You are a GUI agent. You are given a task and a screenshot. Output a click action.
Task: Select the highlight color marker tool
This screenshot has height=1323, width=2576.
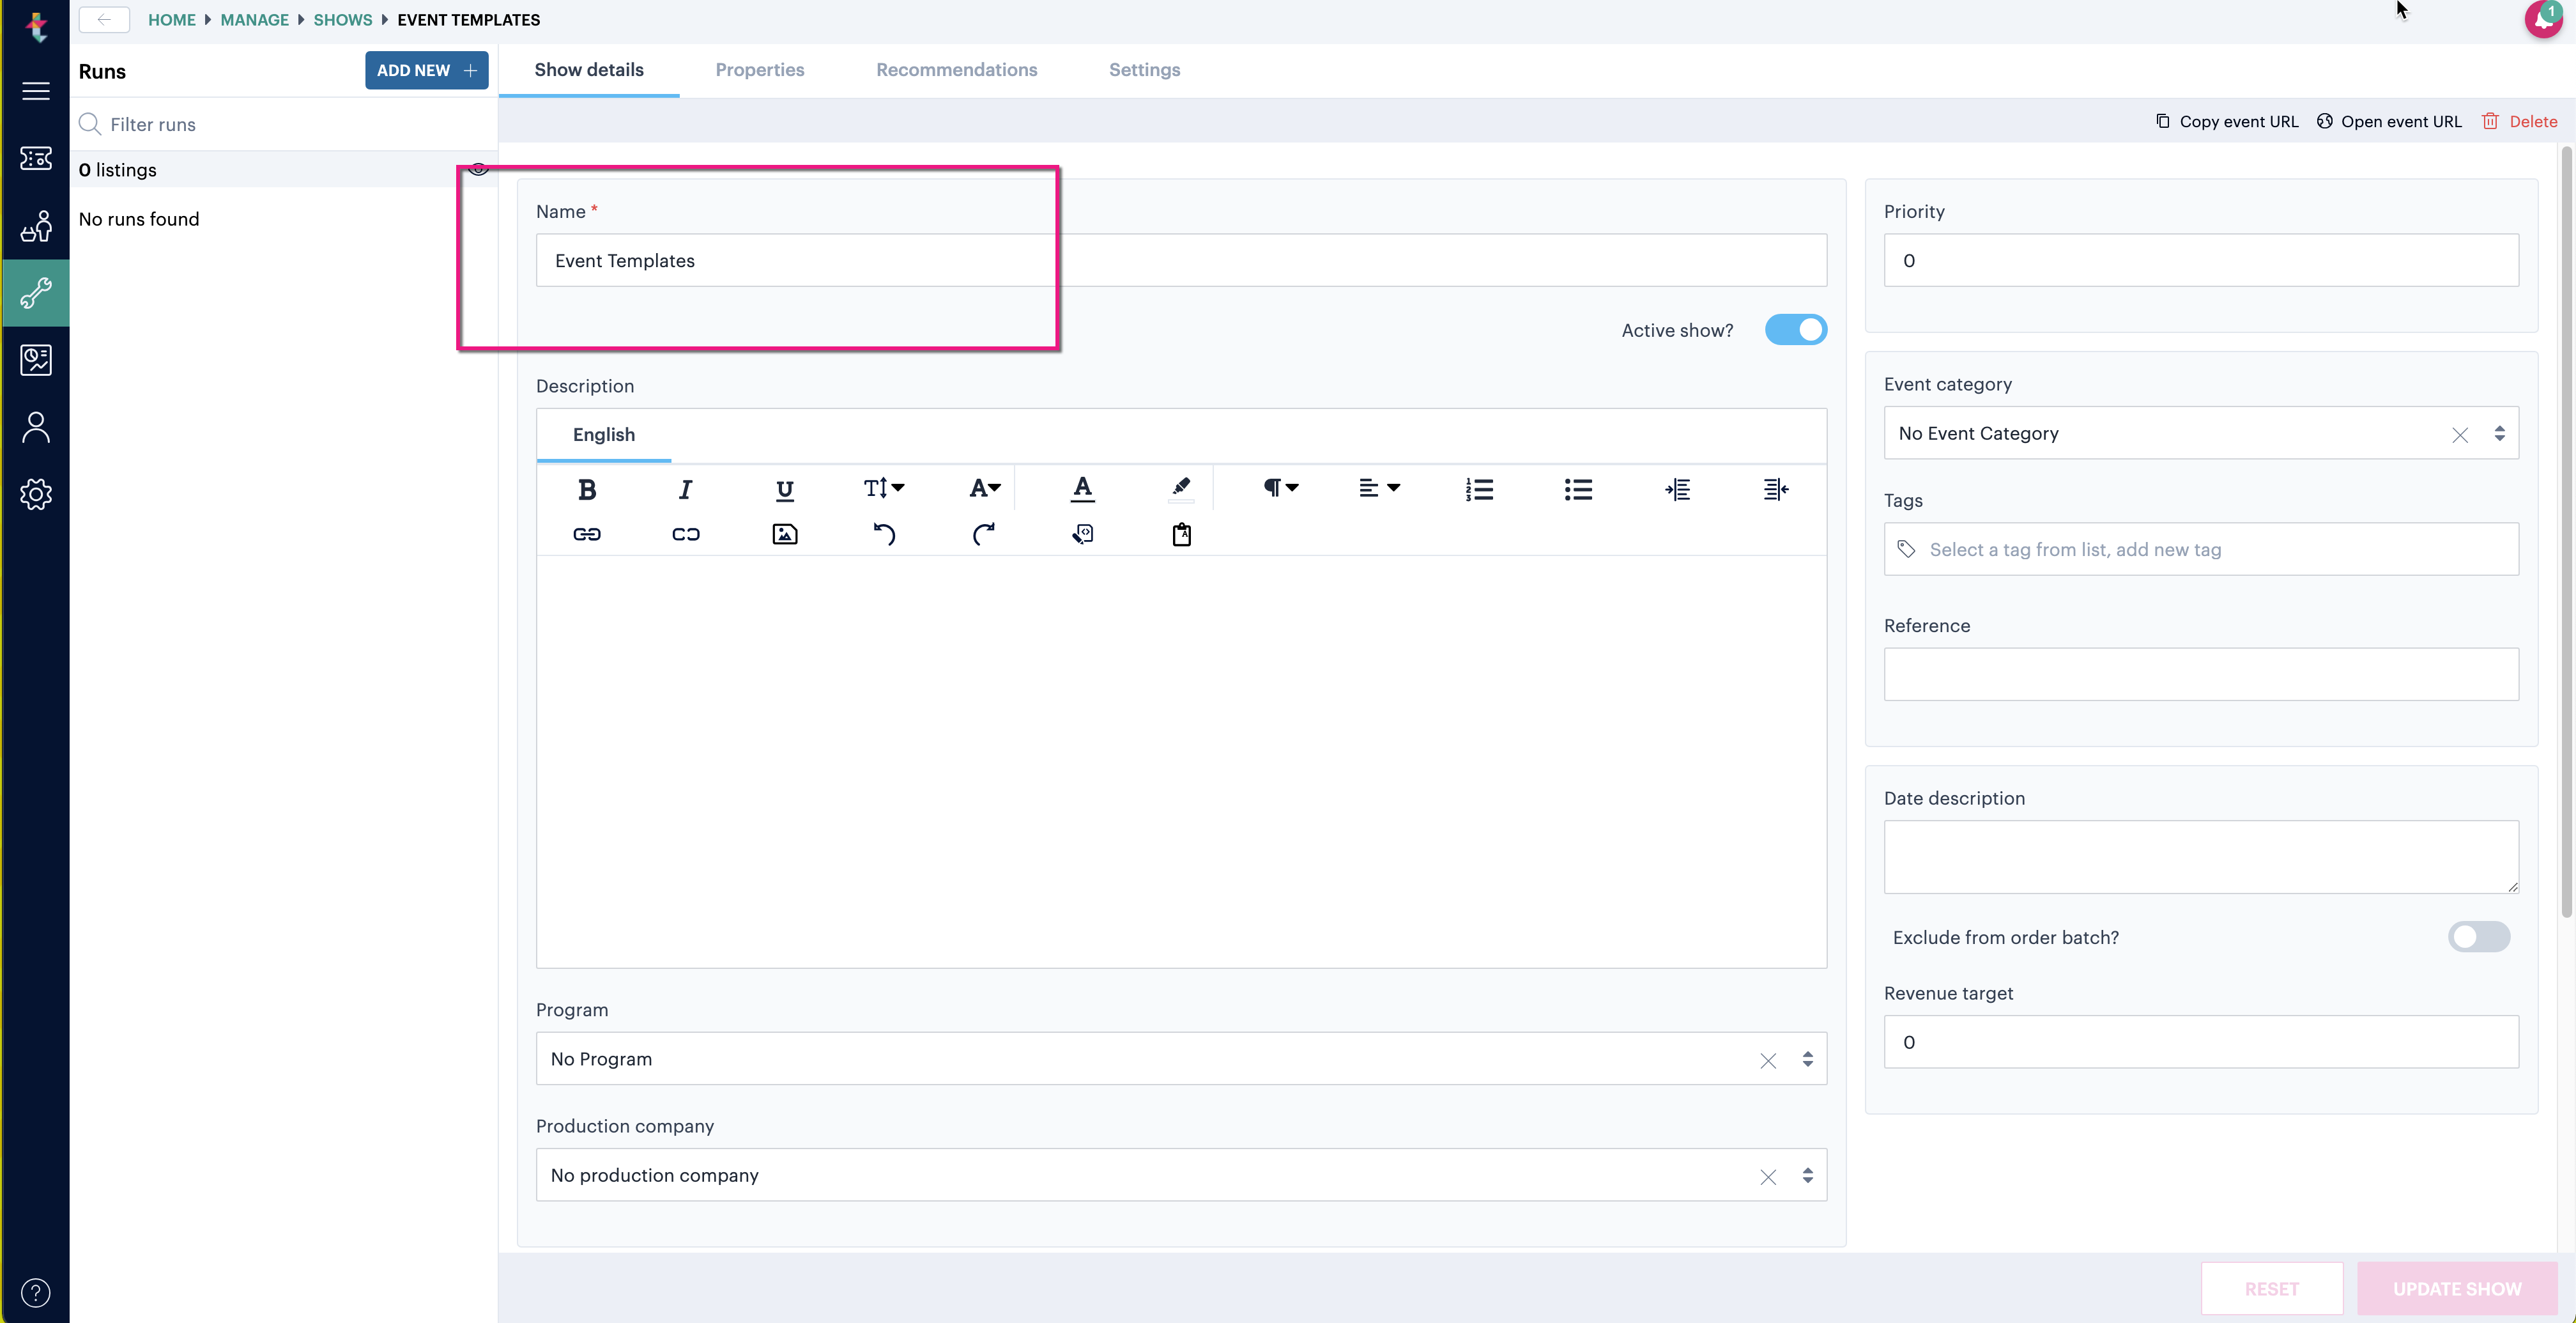(x=1181, y=488)
